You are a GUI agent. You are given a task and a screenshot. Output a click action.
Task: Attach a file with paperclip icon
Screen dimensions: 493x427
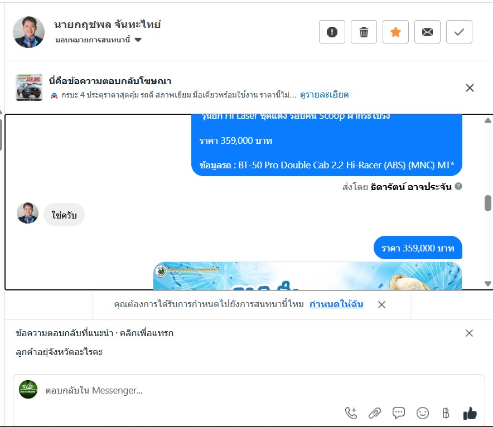[374, 413]
